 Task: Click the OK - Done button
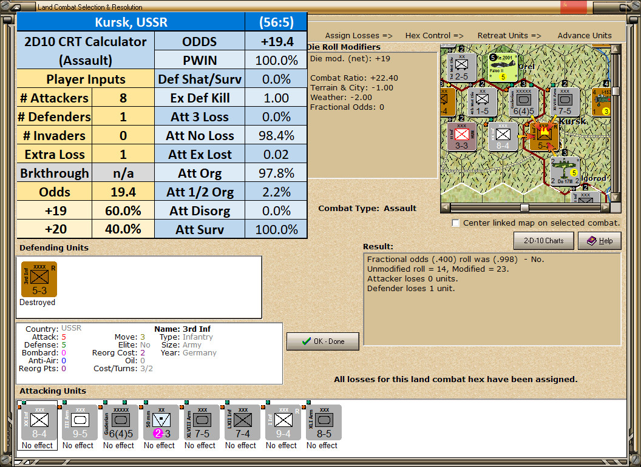(x=323, y=341)
